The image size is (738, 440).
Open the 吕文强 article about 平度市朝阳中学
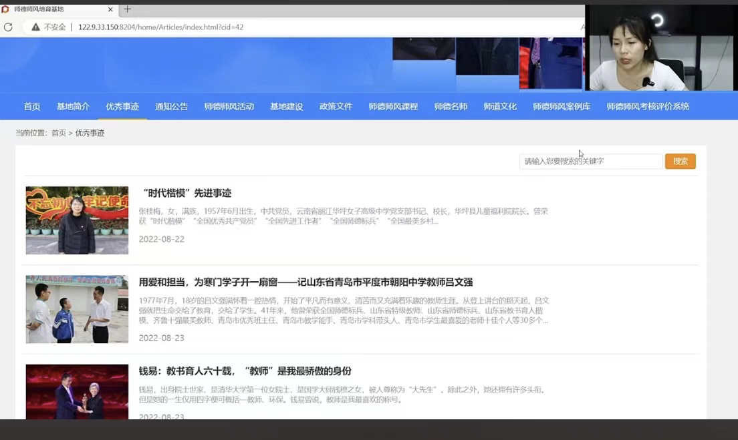coord(305,282)
